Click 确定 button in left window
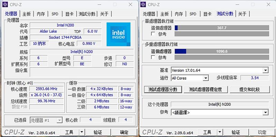276x137 pixels. point(124,132)
